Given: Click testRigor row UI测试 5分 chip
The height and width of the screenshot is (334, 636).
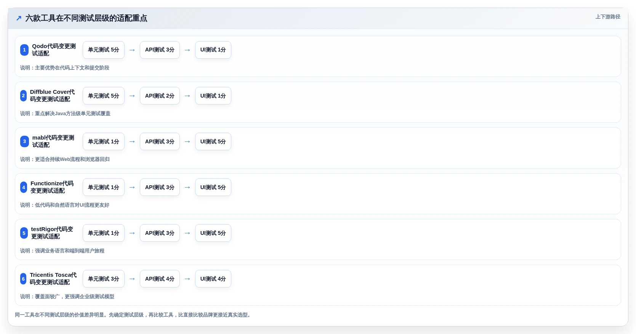Looking at the screenshot, I should [x=213, y=233].
